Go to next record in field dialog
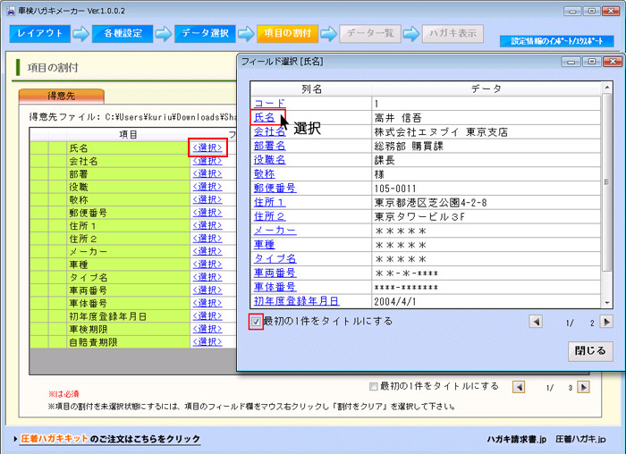 (x=606, y=322)
